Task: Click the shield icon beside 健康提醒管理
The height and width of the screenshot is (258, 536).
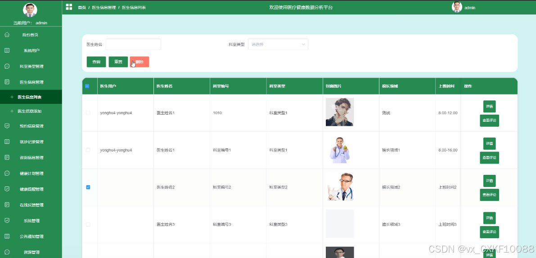Action: click(7, 189)
